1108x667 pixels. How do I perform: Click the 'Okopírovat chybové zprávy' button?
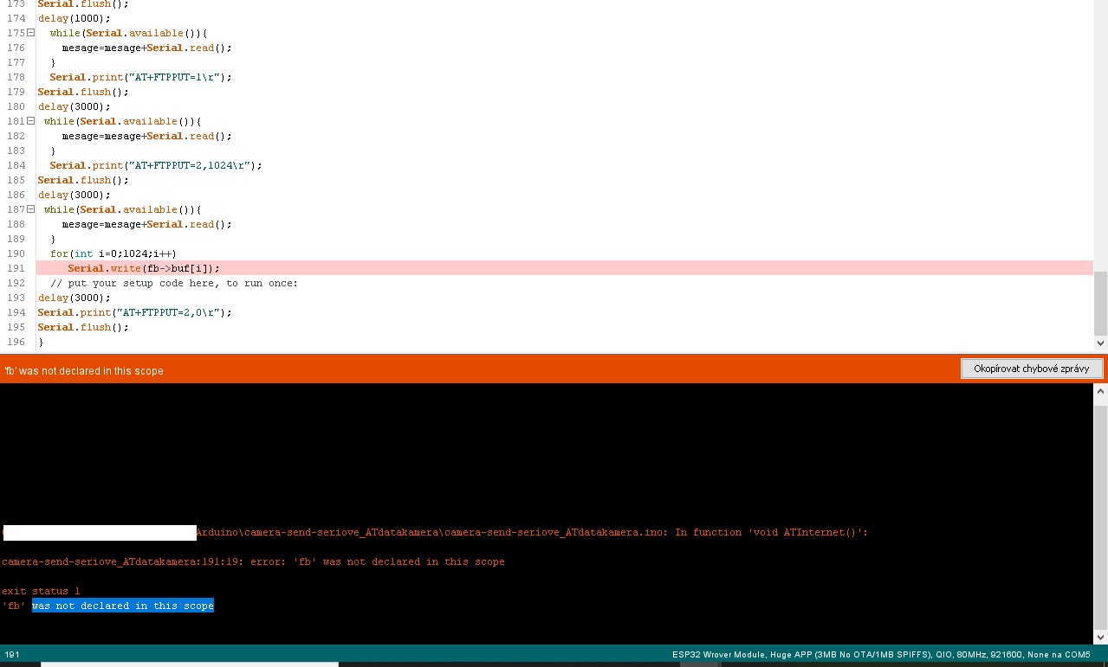(x=1031, y=369)
